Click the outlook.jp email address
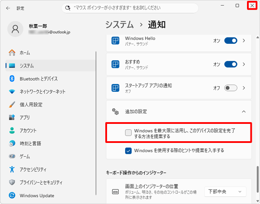This screenshot has width=260, height=204. click(49, 32)
